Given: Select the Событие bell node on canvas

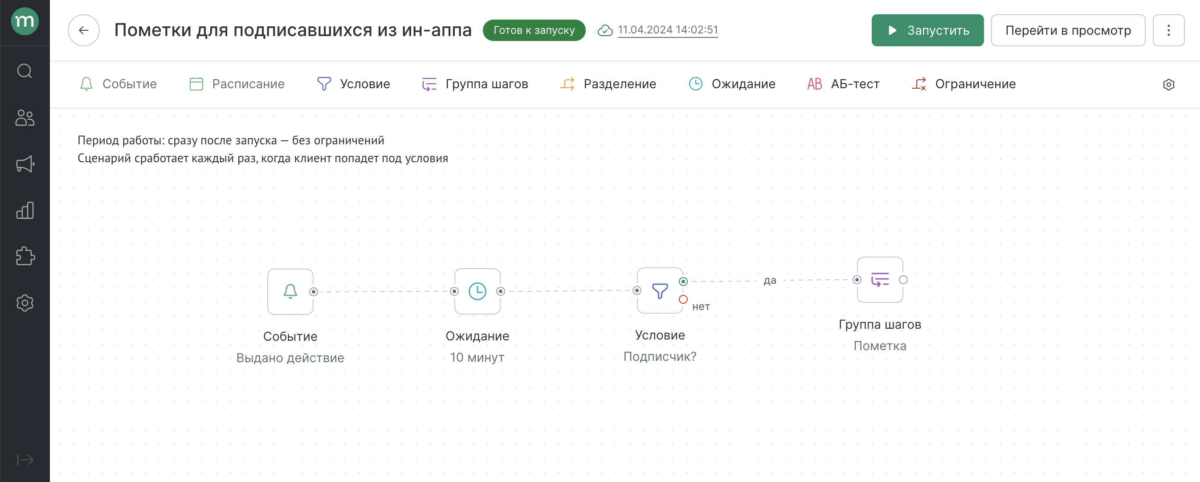Looking at the screenshot, I should click(x=290, y=291).
